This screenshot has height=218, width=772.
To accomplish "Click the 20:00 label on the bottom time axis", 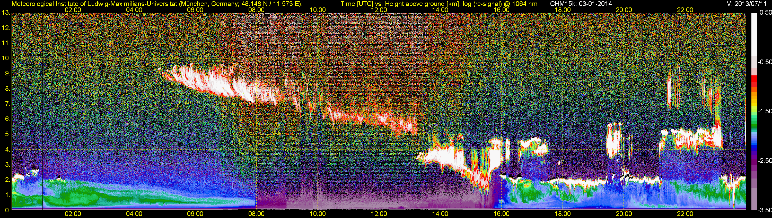I will coord(624,214).
